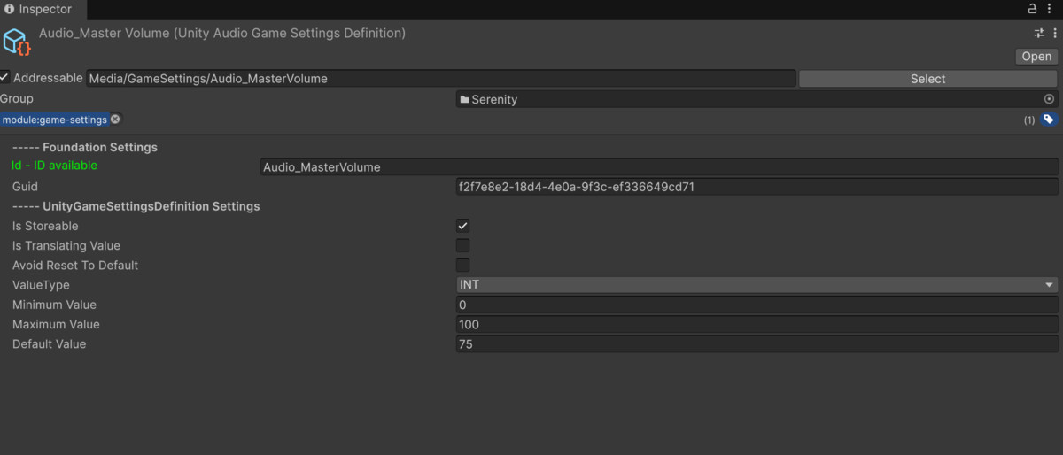
Task: Click the Id field Audio_MasterVolume
Action: (x=660, y=166)
